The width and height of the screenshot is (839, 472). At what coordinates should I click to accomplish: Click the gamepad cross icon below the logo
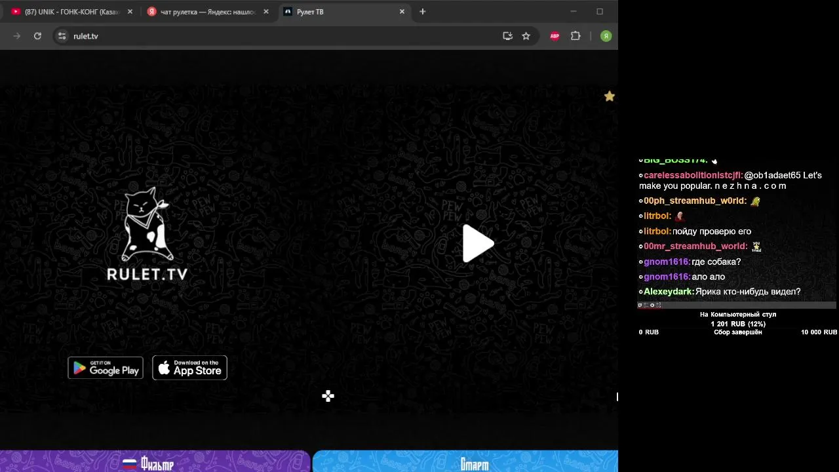328,395
